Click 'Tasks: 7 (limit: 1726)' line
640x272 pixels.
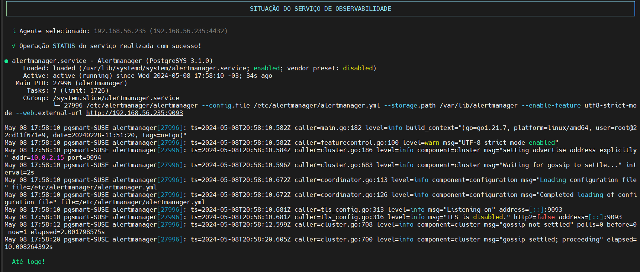[68, 90]
